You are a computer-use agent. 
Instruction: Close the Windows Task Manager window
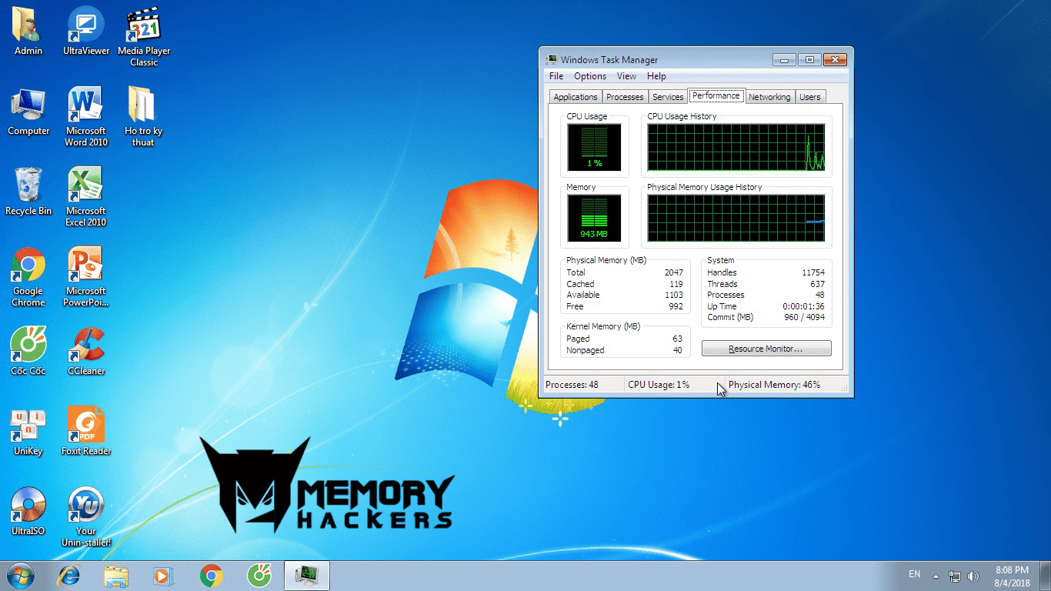(x=834, y=59)
